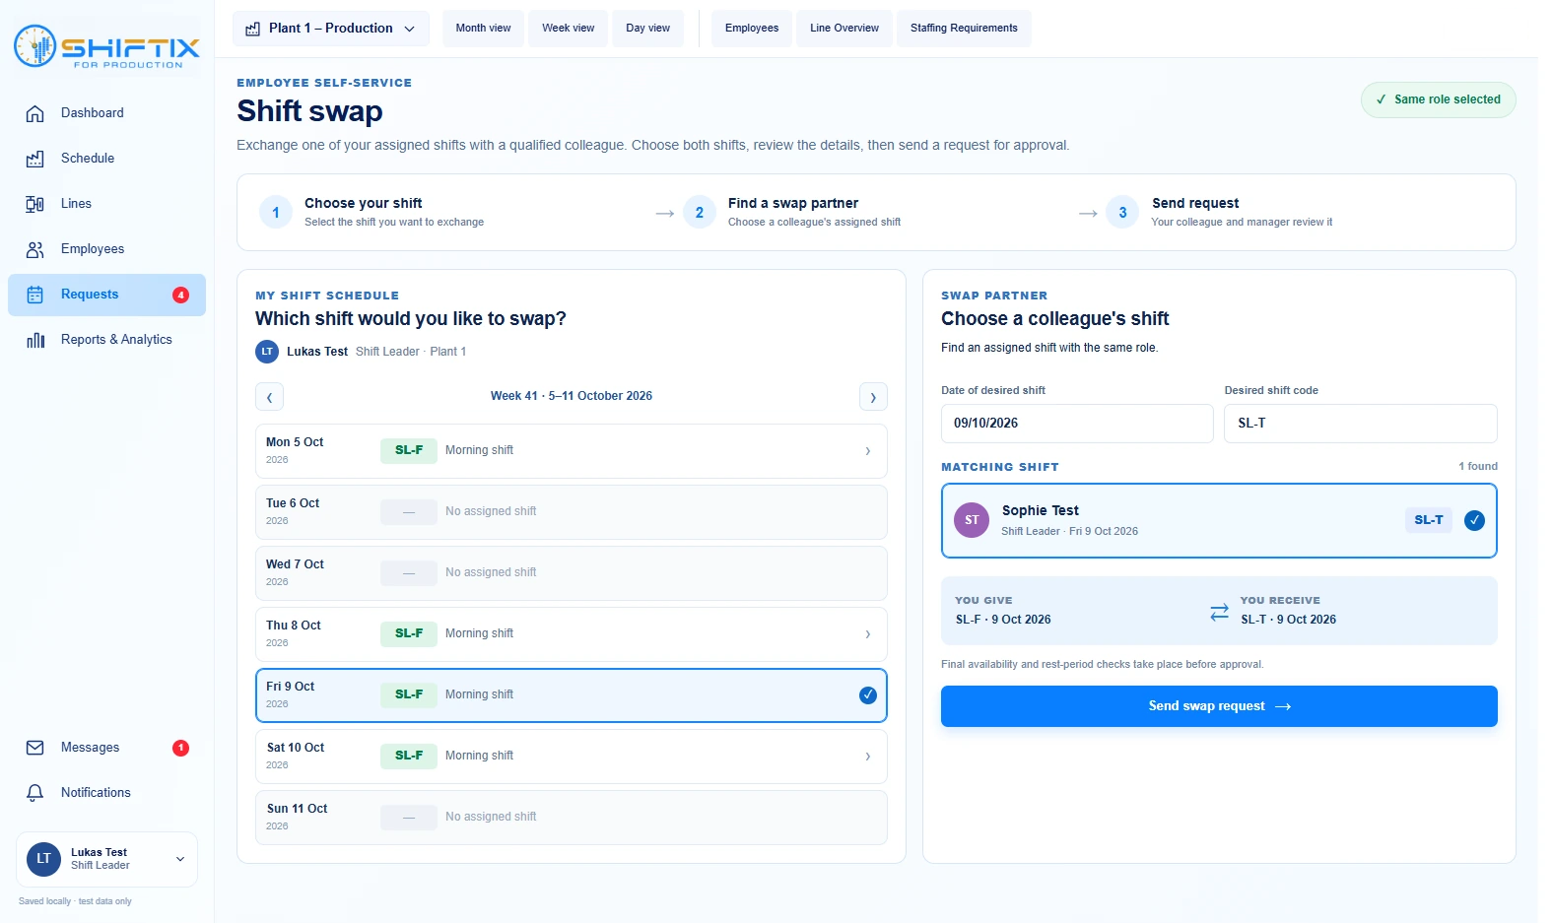
Task: Click the Schedule chart icon in sidebar
Action: click(x=35, y=159)
